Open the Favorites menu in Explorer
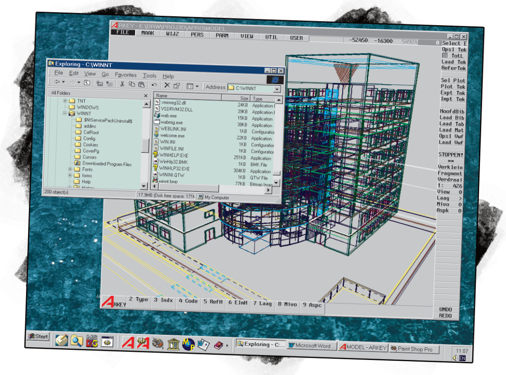The width and height of the screenshot is (506, 375). (x=126, y=75)
